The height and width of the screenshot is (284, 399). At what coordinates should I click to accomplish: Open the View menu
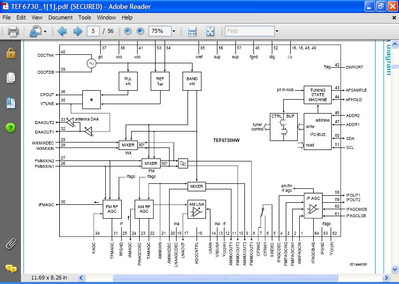coord(37,17)
